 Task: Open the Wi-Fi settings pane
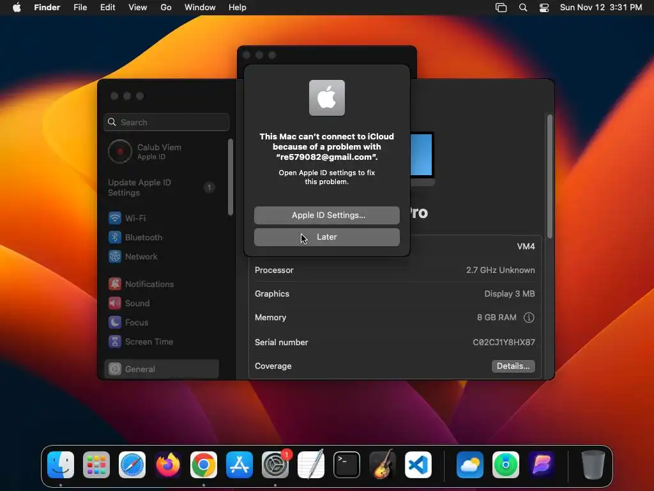[x=163, y=218]
